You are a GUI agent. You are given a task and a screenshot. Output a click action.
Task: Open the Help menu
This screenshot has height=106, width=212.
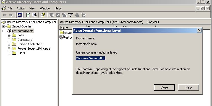(57, 8)
